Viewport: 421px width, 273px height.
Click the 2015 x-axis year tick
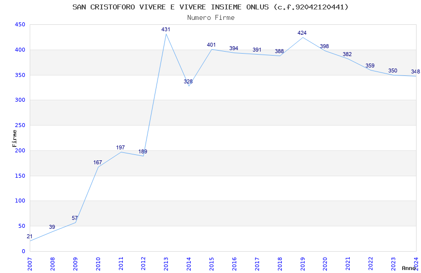point(211,264)
